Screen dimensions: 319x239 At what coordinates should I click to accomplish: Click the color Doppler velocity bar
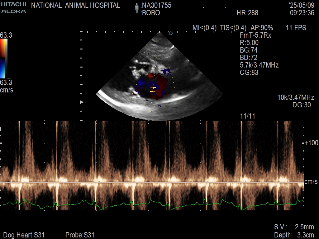(x=3, y=59)
